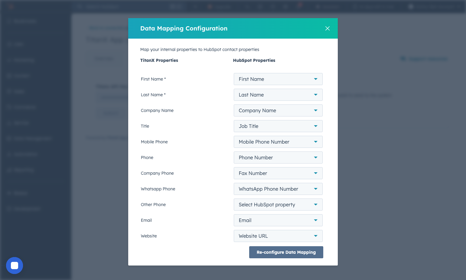The height and width of the screenshot is (280, 466).
Task: Open the Select HubSpot property dropdown
Action: pos(278,205)
